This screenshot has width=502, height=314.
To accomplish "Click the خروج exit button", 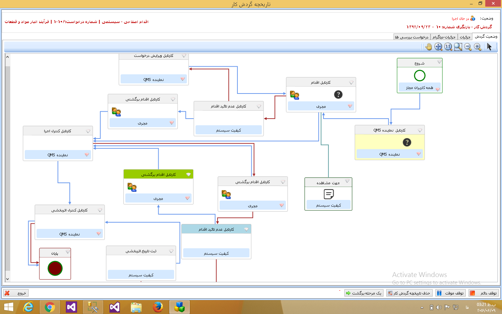I will pyautogui.click(x=16, y=293).
